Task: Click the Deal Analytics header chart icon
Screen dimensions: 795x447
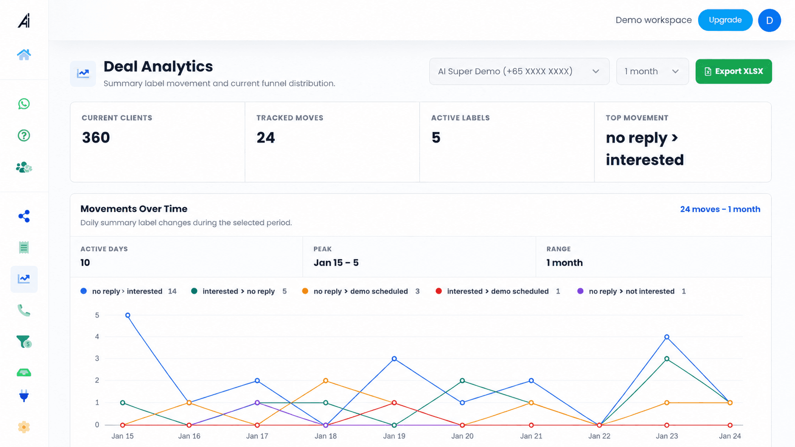Action: tap(83, 73)
